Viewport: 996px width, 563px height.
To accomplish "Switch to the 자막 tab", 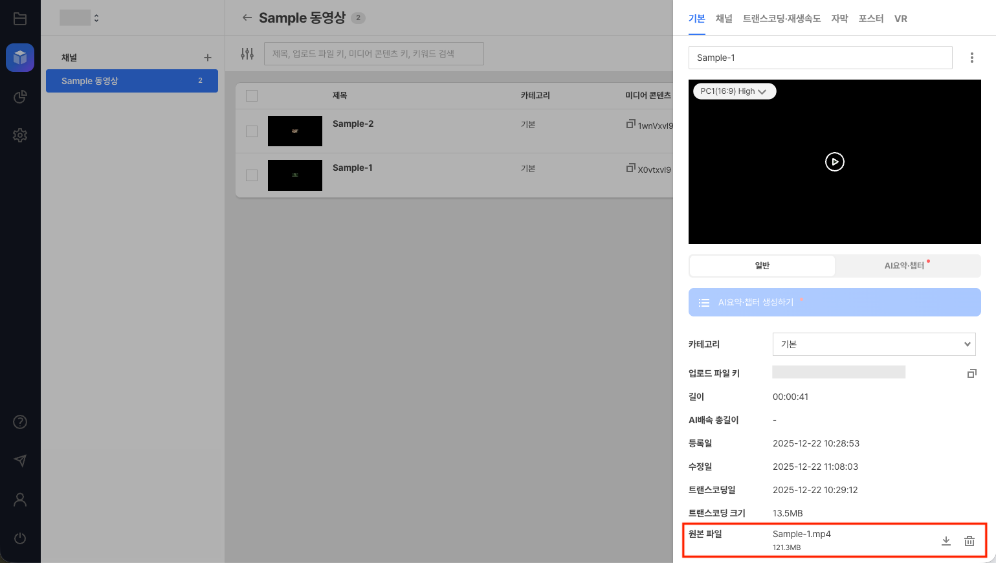I will (839, 19).
